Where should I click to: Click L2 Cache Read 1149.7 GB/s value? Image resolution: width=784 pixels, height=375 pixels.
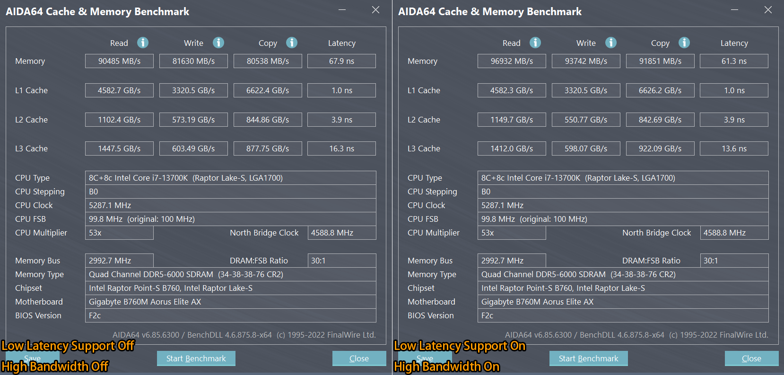(512, 120)
